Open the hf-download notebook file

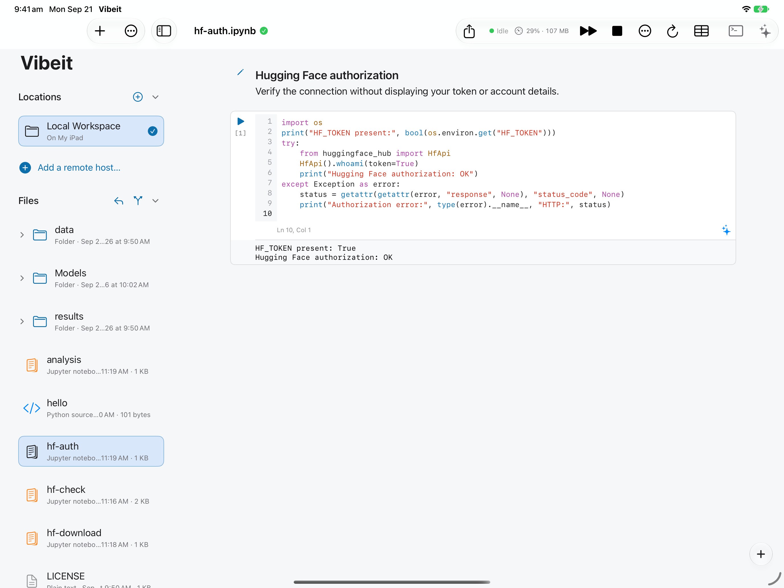91,538
